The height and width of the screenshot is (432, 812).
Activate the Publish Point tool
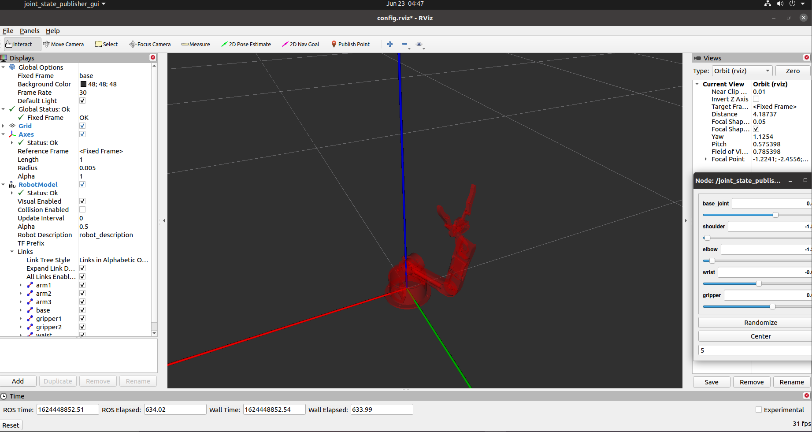point(351,44)
